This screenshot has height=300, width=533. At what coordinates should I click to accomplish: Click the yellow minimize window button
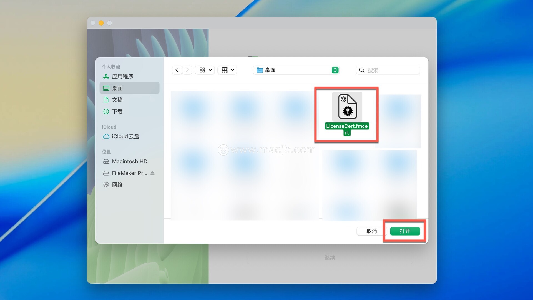point(101,23)
